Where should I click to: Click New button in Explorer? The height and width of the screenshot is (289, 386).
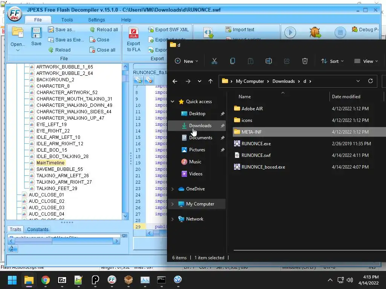pos(186,61)
